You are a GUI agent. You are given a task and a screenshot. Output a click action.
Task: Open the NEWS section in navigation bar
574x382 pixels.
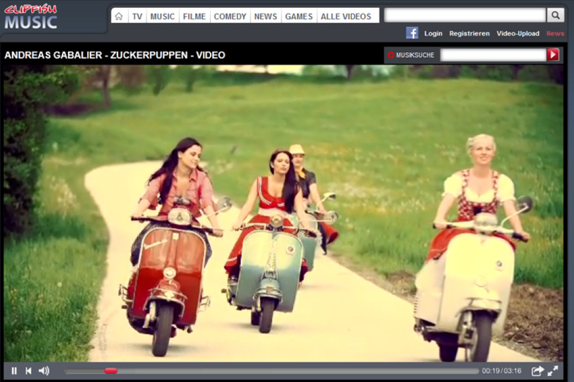pos(266,16)
